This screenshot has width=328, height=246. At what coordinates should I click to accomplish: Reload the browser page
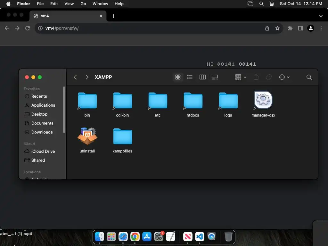click(x=28, y=28)
